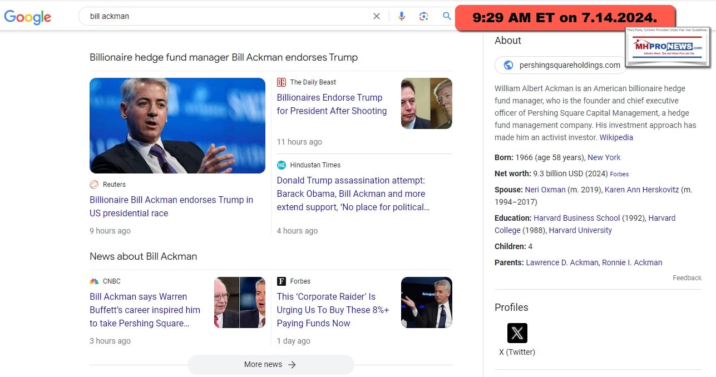Click the Profiles heading
Image resolution: width=716 pixels, height=377 pixels.
tap(511, 307)
